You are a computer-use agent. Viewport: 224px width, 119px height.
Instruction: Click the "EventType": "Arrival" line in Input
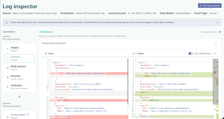pyautogui.click(x=67, y=87)
